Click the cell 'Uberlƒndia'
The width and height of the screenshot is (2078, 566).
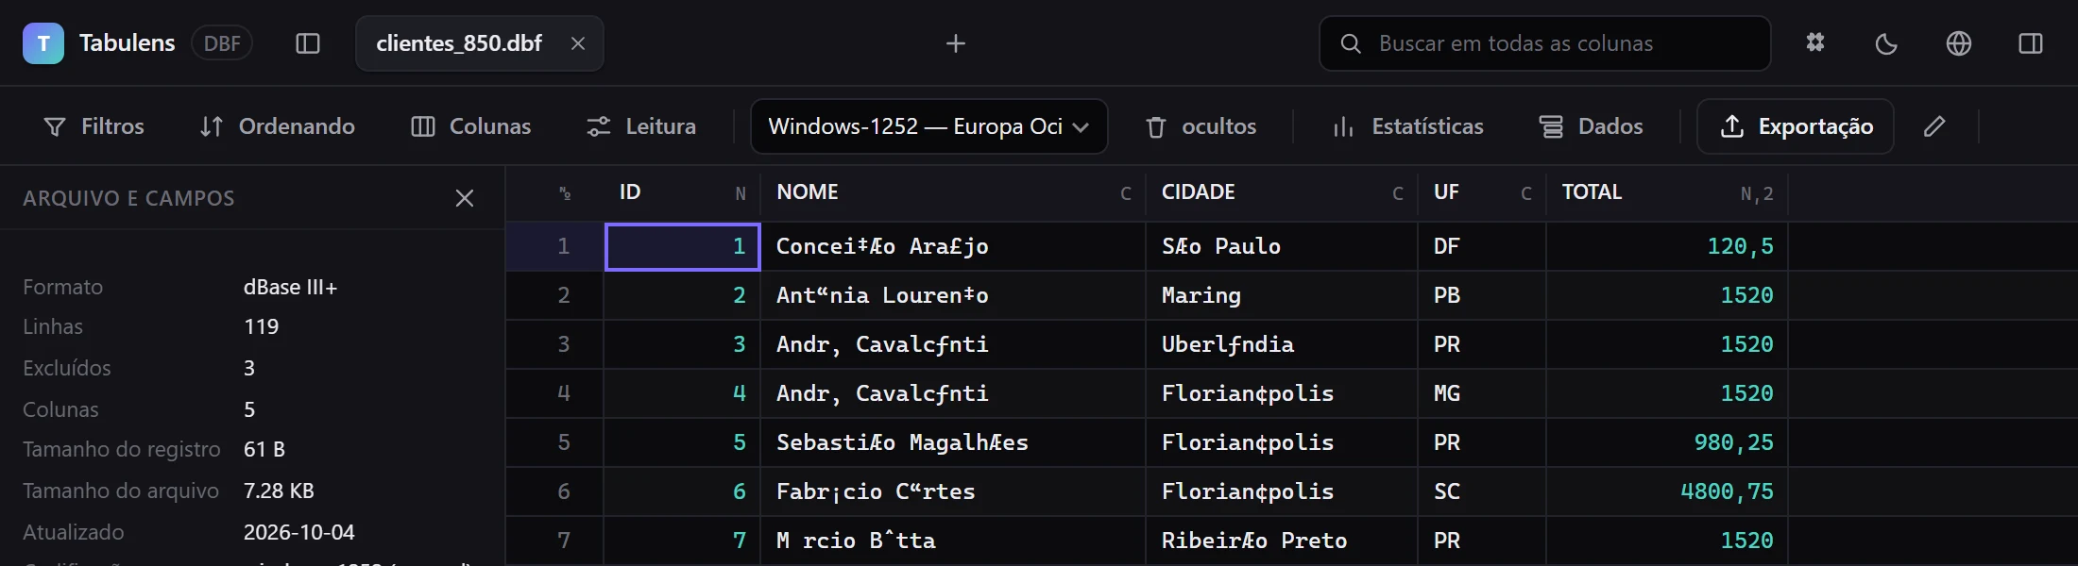tap(1283, 344)
